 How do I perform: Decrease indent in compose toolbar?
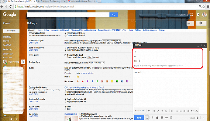click(x=185, y=111)
